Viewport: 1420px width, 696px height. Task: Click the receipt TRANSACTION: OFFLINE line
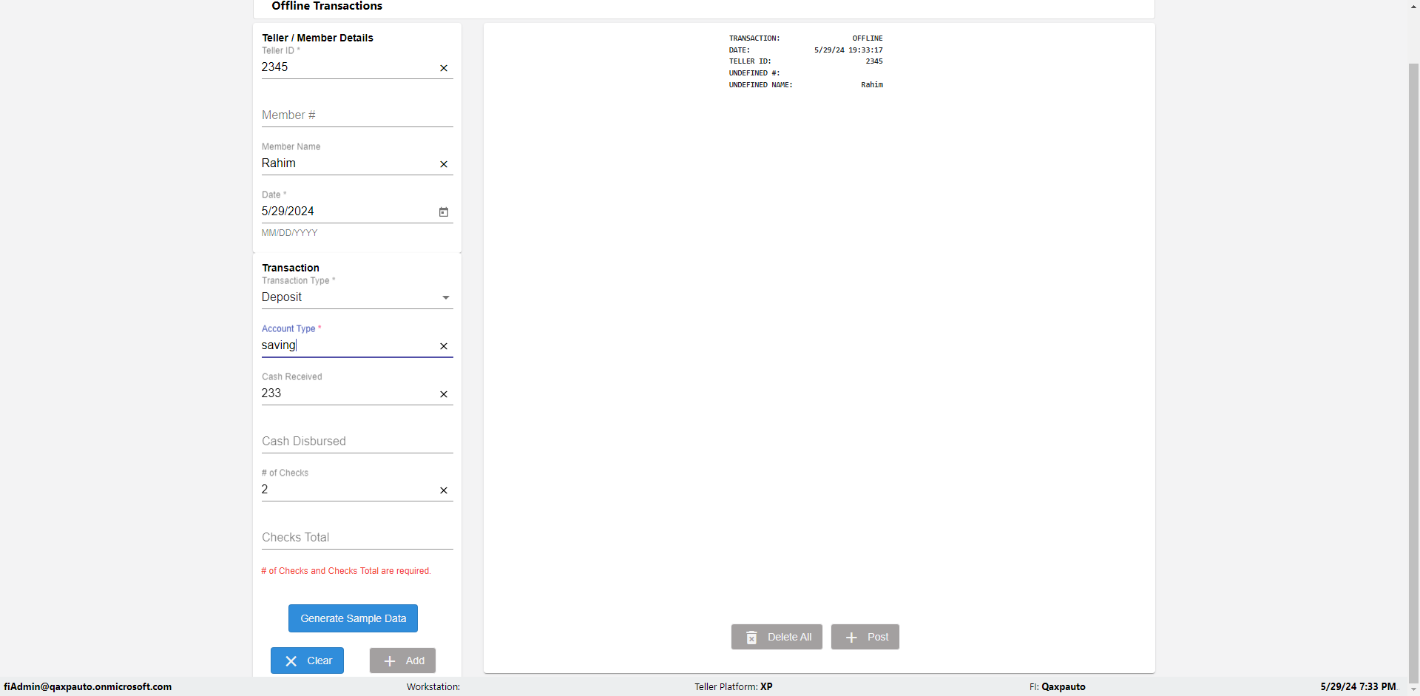(806, 38)
